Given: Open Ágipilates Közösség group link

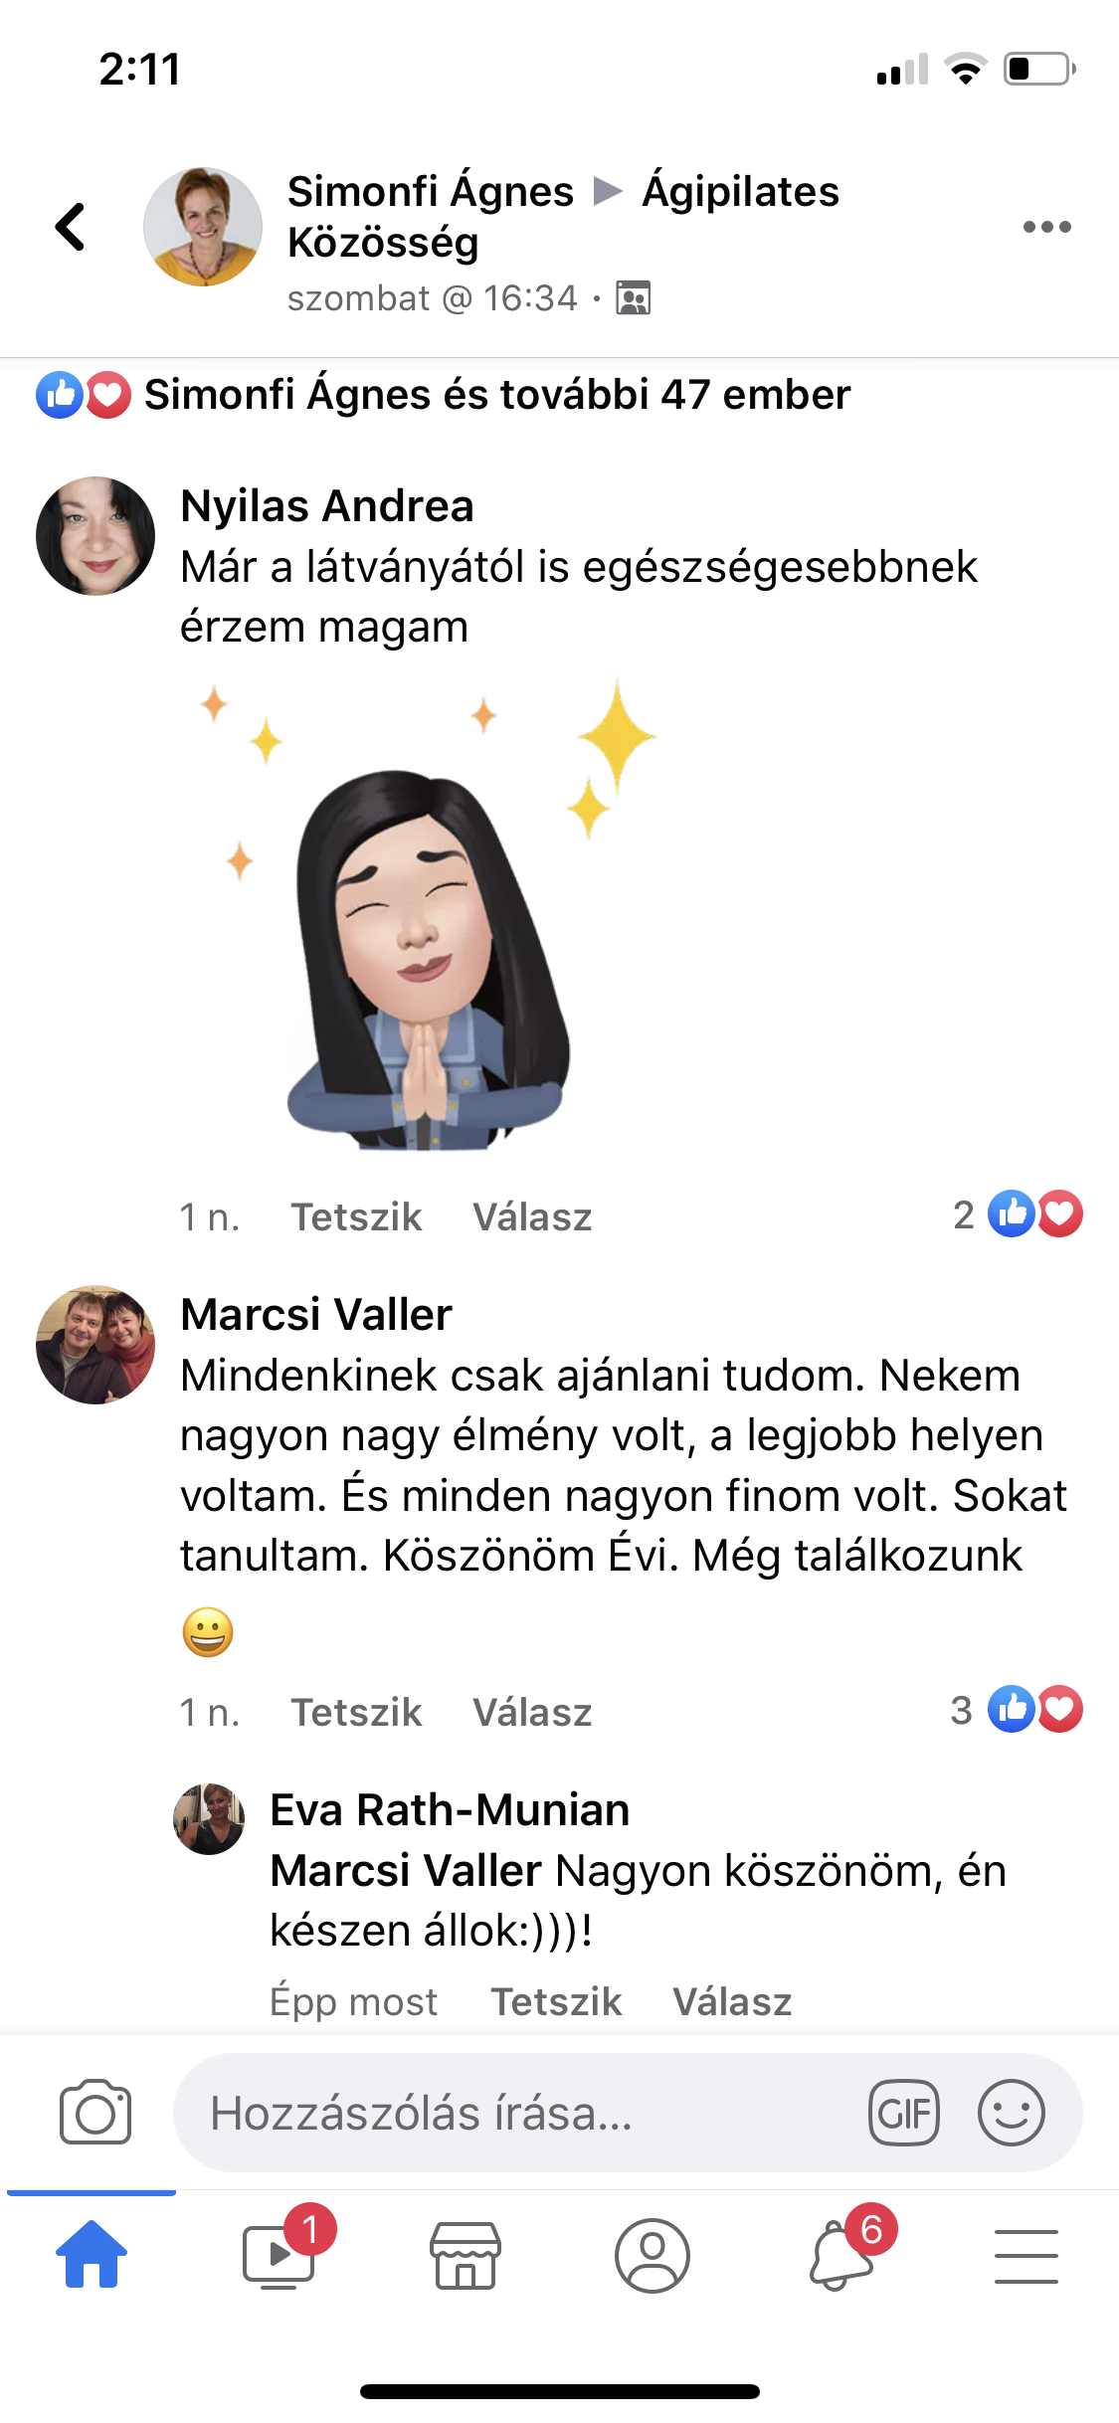Looking at the screenshot, I should click(563, 217).
